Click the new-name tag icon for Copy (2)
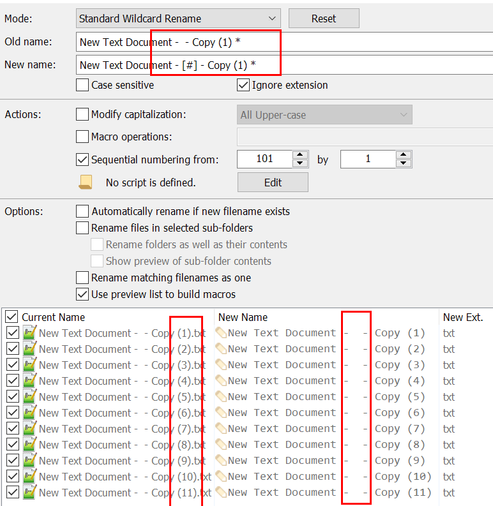 pyautogui.click(x=222, y=348)
